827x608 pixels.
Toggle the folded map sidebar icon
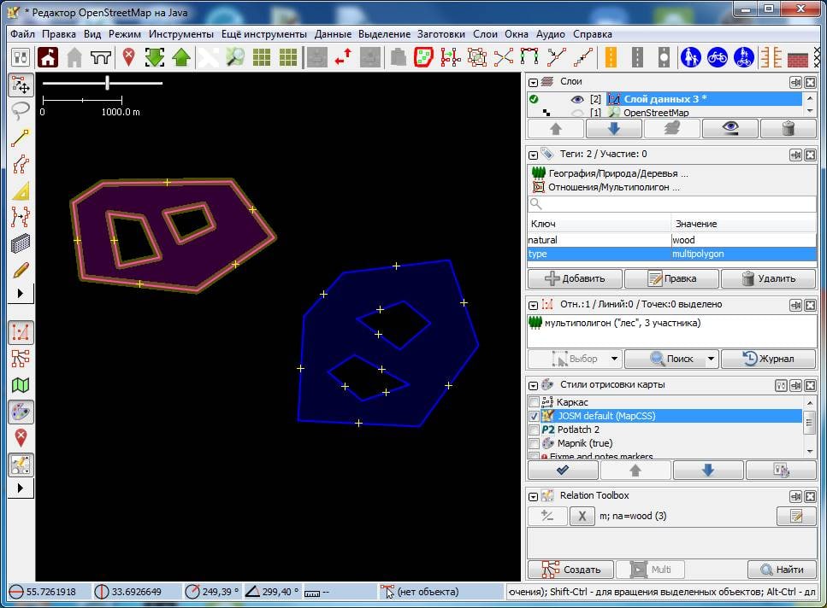(x=21, y=385)
